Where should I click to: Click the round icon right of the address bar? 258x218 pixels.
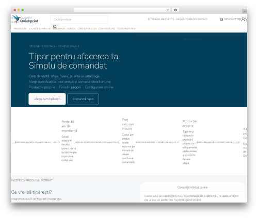tap(175, 10)
